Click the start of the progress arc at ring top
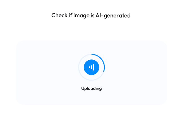 pos(92,54)
